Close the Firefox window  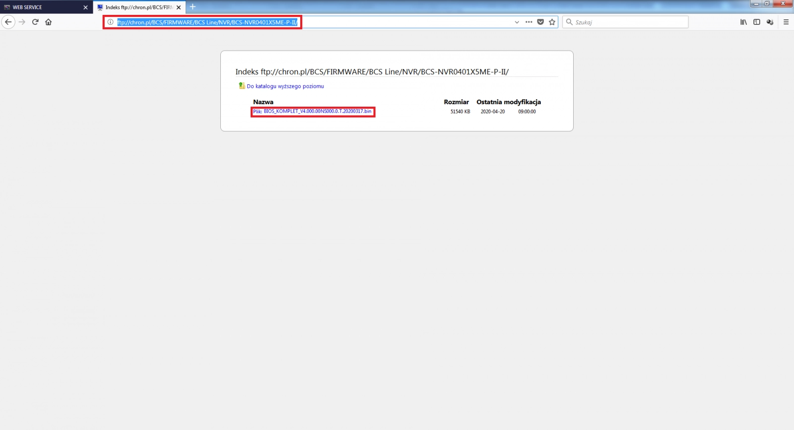783,3
